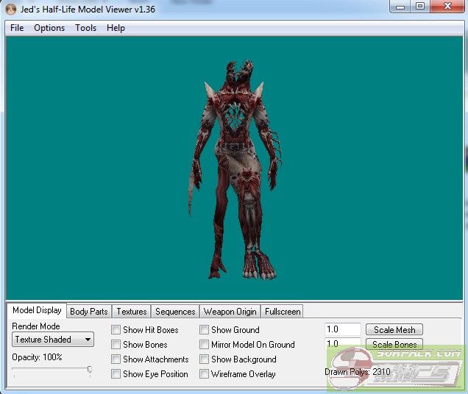Click the Drawn Polys: 2310 text

358,372
